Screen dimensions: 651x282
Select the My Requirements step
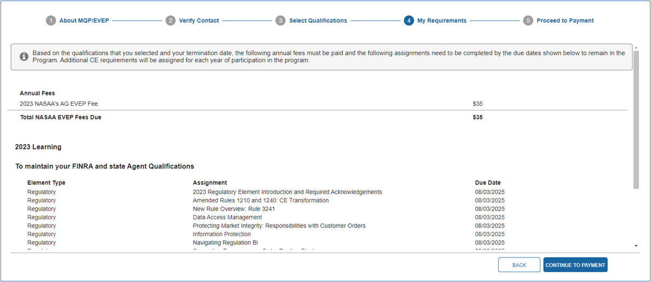tap(441, 21)
